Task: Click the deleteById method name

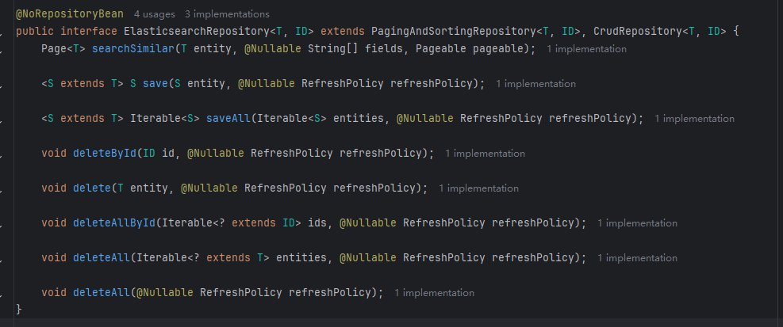Action: (105, 154)
